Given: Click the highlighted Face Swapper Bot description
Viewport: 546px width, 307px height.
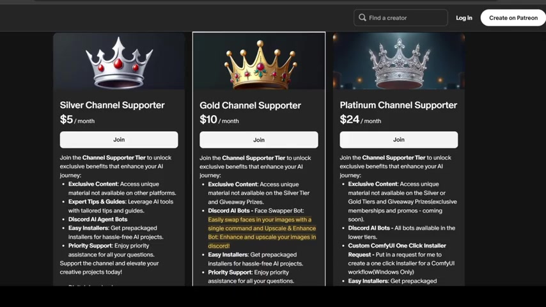Looking at the screenshot, I should (262, 233).
